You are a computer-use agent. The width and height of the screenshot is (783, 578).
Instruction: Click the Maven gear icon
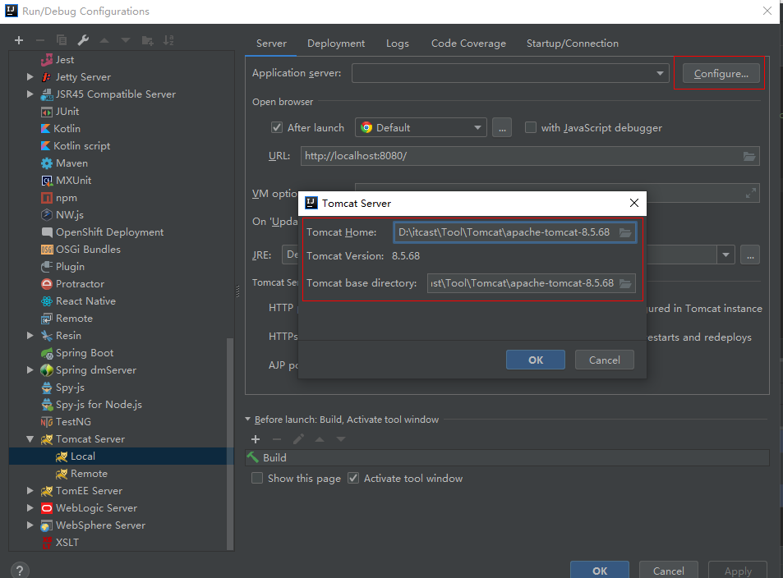coord(47,163)
